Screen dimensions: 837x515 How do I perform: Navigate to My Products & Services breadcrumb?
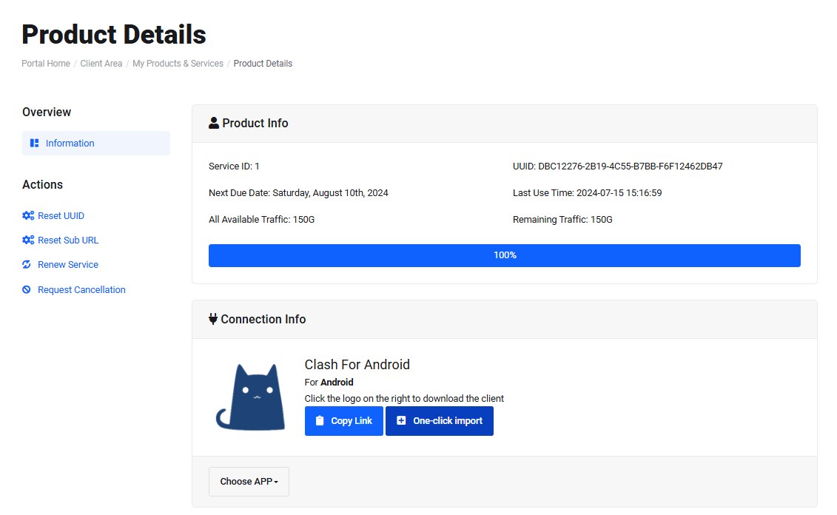click(x=178, y=64)
